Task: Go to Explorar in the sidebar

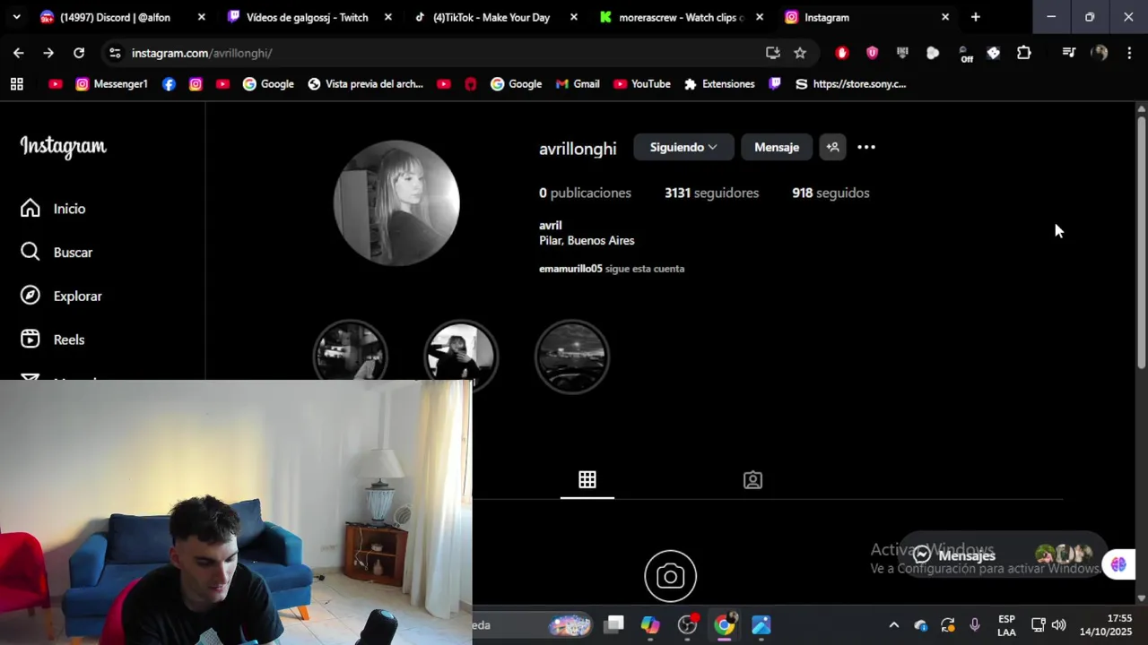Action: (61, 297)
